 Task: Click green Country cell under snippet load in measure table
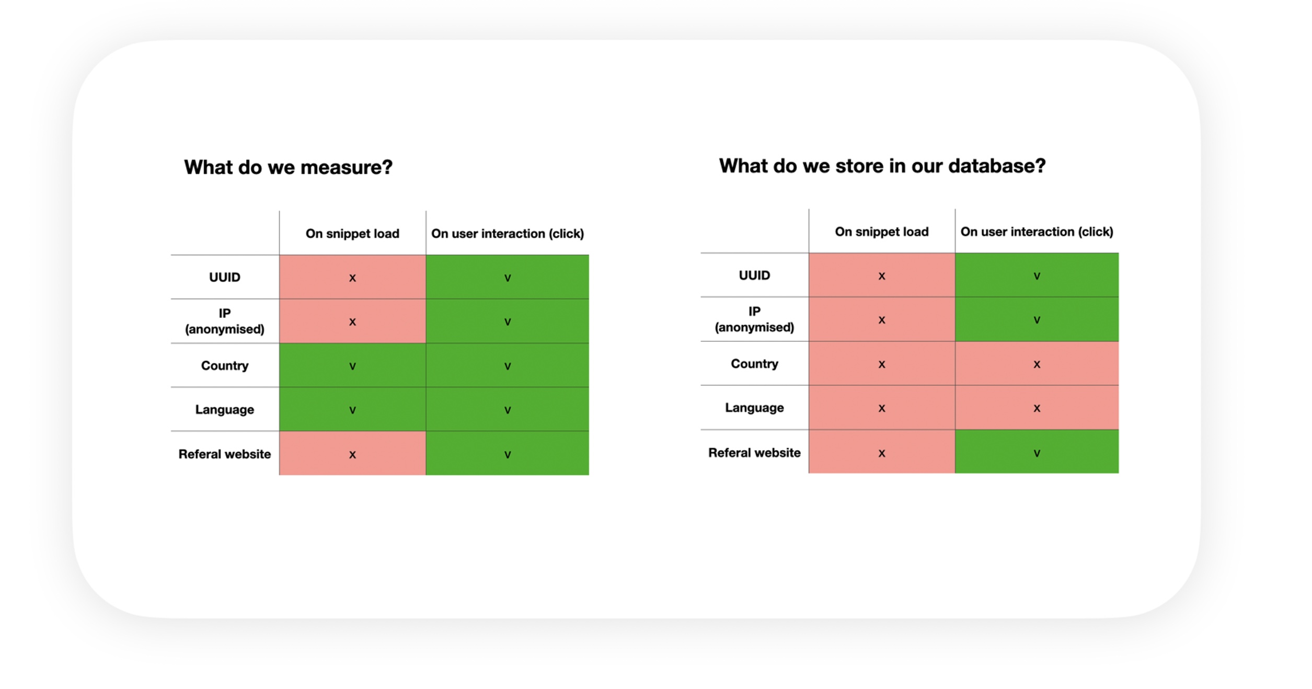click(x=352, y=365)
